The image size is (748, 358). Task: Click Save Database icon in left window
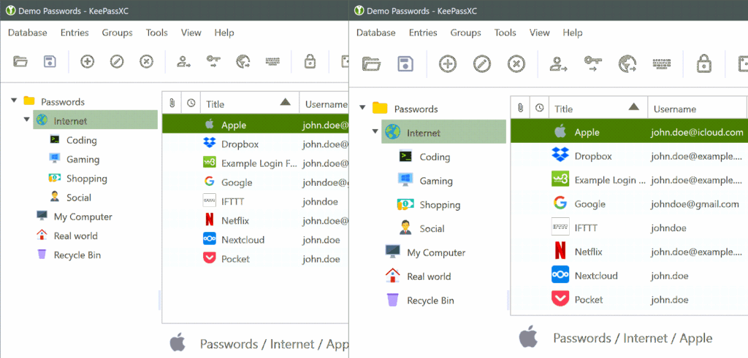50,61
